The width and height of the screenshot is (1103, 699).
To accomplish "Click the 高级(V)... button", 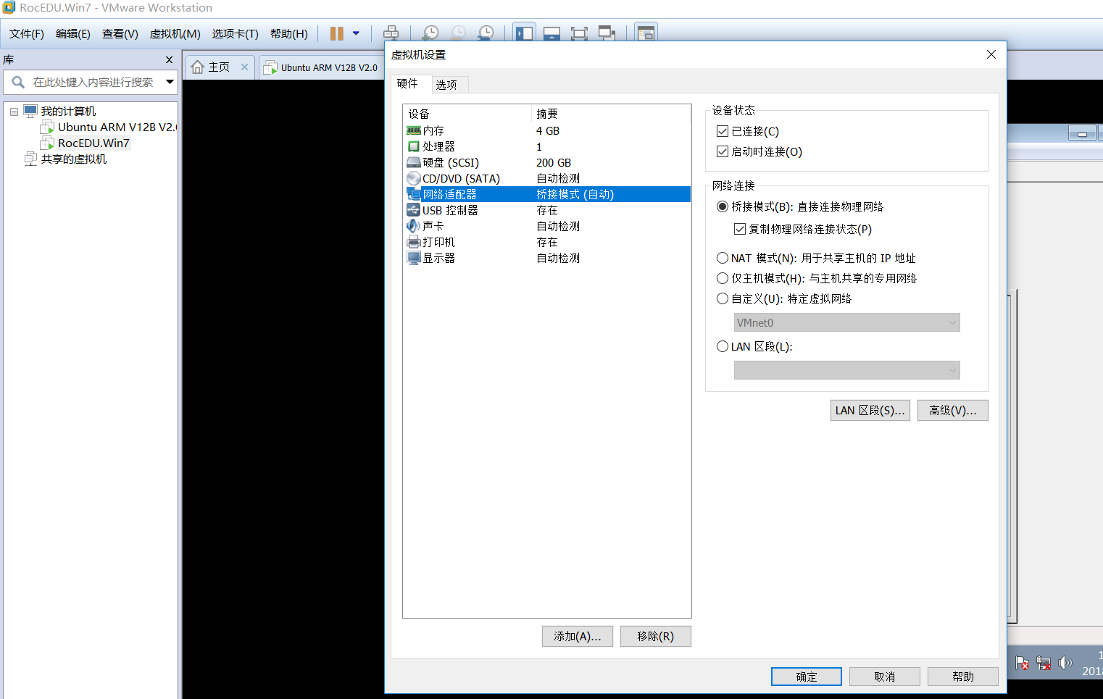I will coord(953,410).
